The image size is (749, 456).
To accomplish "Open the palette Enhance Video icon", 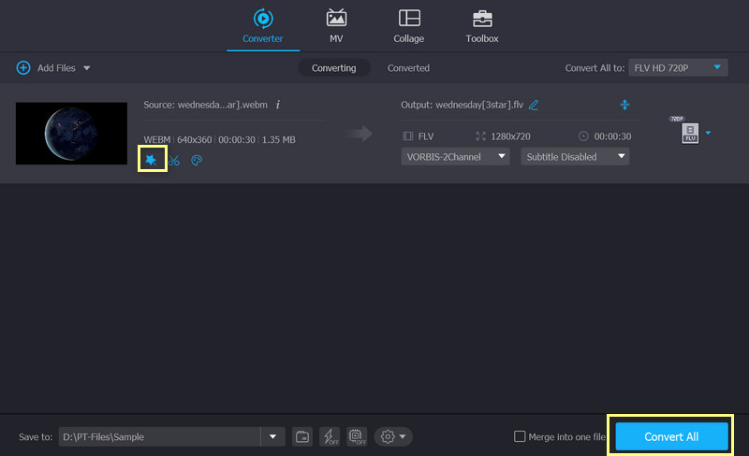I will click(x=197, y=161).
